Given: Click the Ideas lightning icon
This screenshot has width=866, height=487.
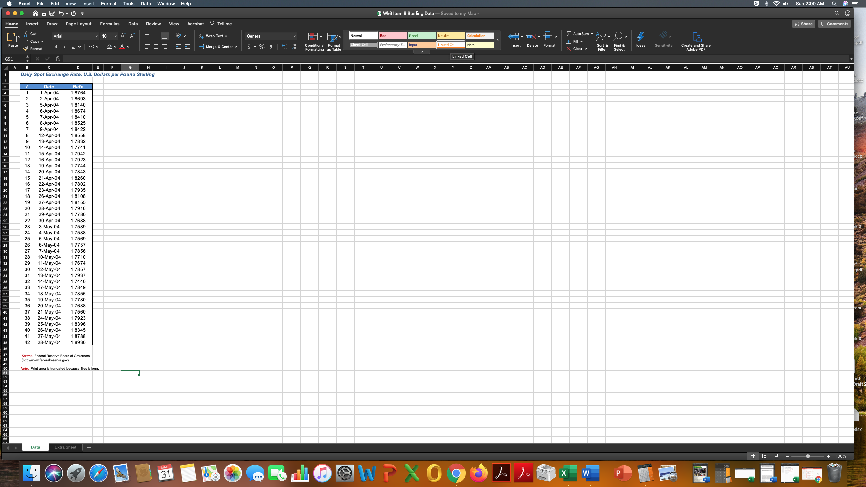Looking at the screenshot, I should [x=640, y=37].
